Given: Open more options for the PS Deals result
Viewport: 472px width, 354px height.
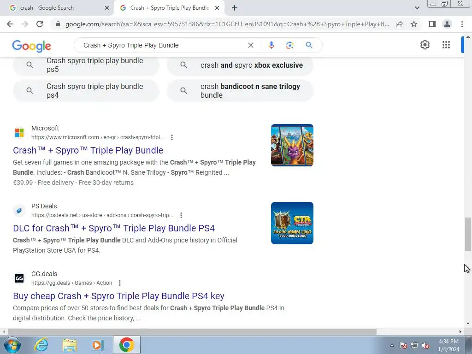Looking at the screenshot, I should [x=181, y=215].
